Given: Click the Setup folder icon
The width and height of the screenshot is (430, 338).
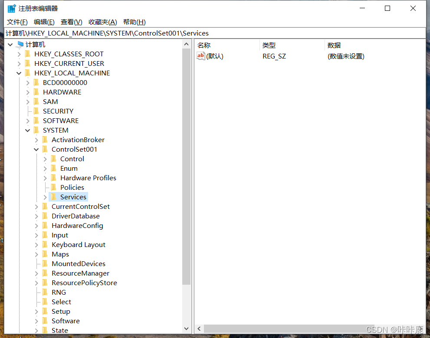Looking at the screenshot, I should [45, 312].
